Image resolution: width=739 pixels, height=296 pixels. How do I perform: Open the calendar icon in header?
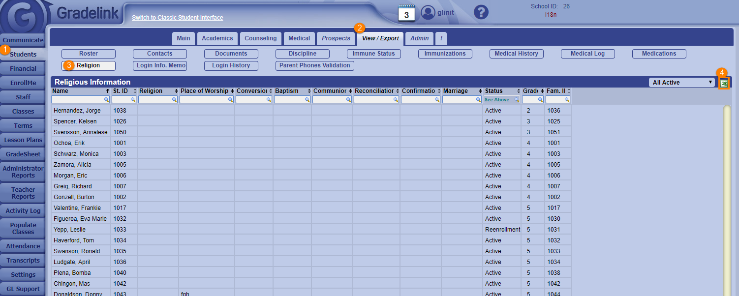click(x=406, y=13)
